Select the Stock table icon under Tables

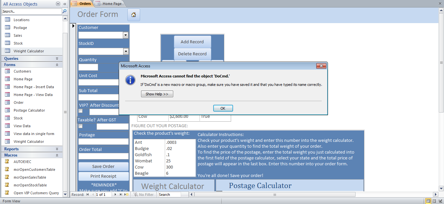(x=7, y=43)
